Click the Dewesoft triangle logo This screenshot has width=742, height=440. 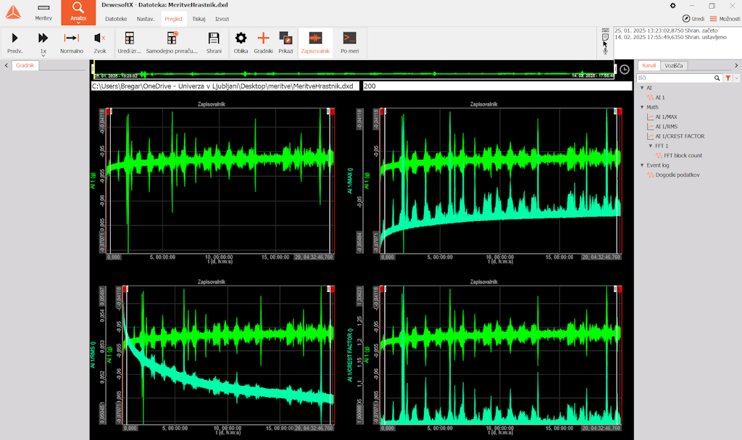pyautogui.click(x=13, y=12)
